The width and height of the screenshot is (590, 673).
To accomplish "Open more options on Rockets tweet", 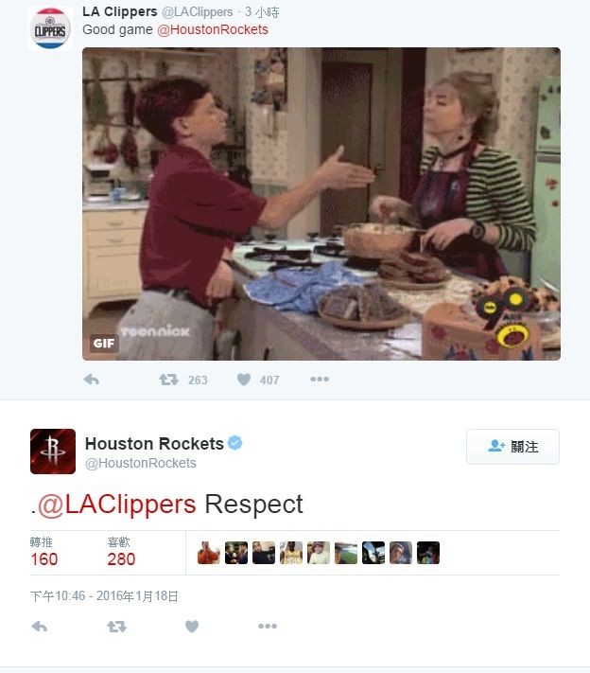I will click(268, 627).
